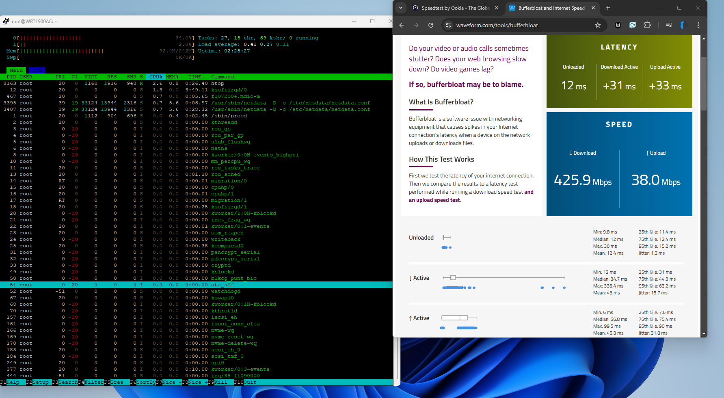Sort htop by the RES column
Screen dimensions: 724x398
[112, 77]
